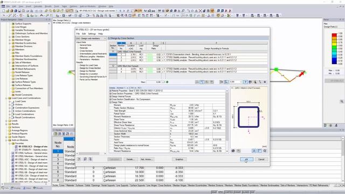The width and height of the screenshot is (345, 194).
Task: Open the Help menu in RF-STEEL EC3 dialog
Action: point(100,33)
